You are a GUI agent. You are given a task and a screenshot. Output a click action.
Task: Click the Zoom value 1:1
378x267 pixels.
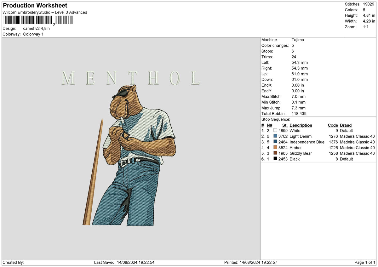[x=366, y=27]
